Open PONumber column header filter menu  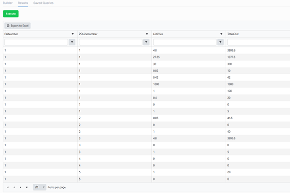[72, 34]
